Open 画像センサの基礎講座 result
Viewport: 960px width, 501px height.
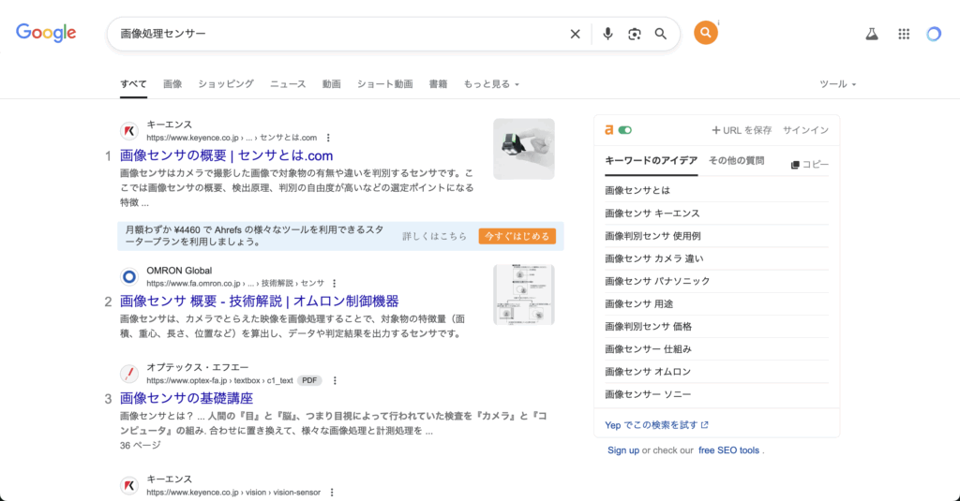pyautogui.click(x=187, y=398)
